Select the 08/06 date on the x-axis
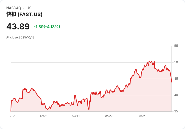 coord(142,116)
